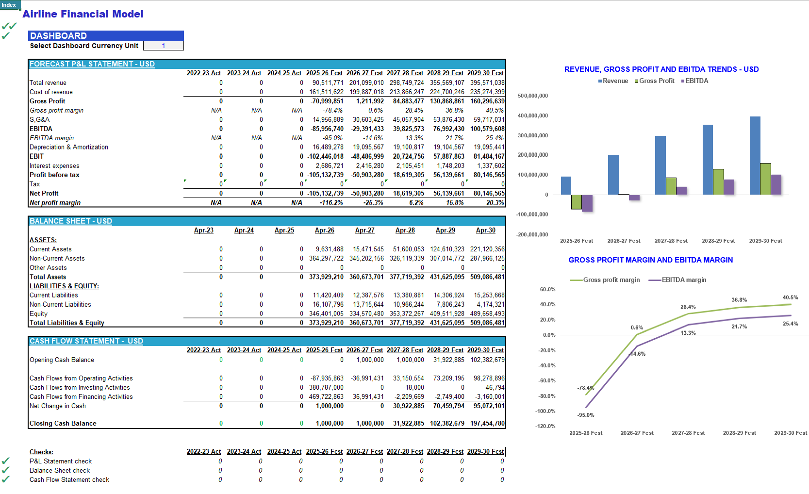Select the ASSETS: heading
This screenshot has height=494, width=809.
pyautogui.click(x=43, y=240)
